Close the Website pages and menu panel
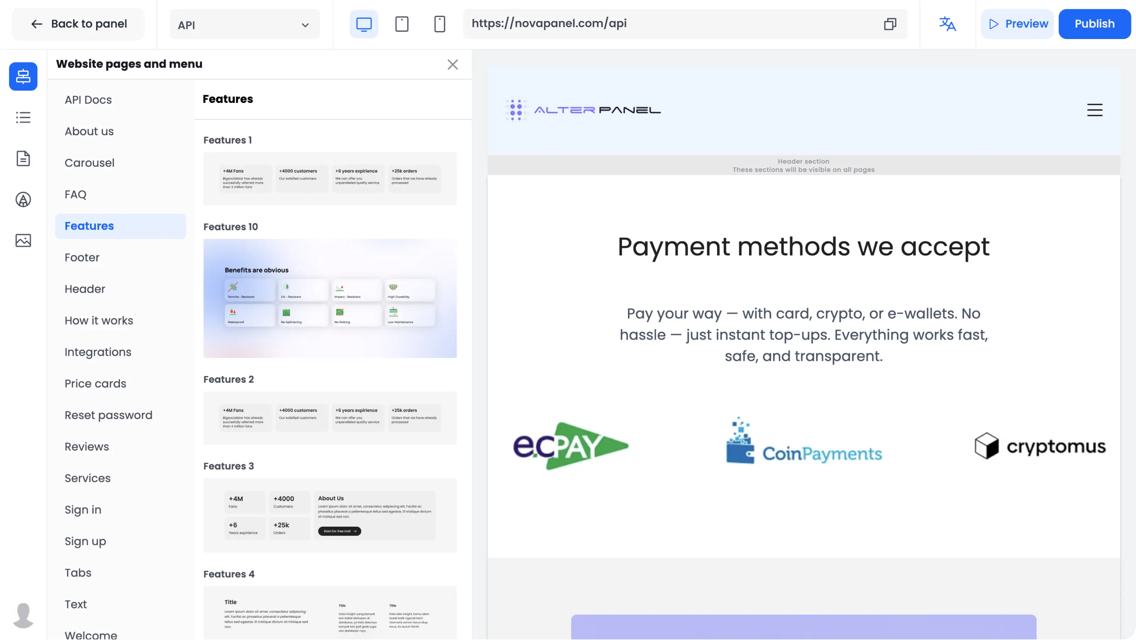 point(453,64)
